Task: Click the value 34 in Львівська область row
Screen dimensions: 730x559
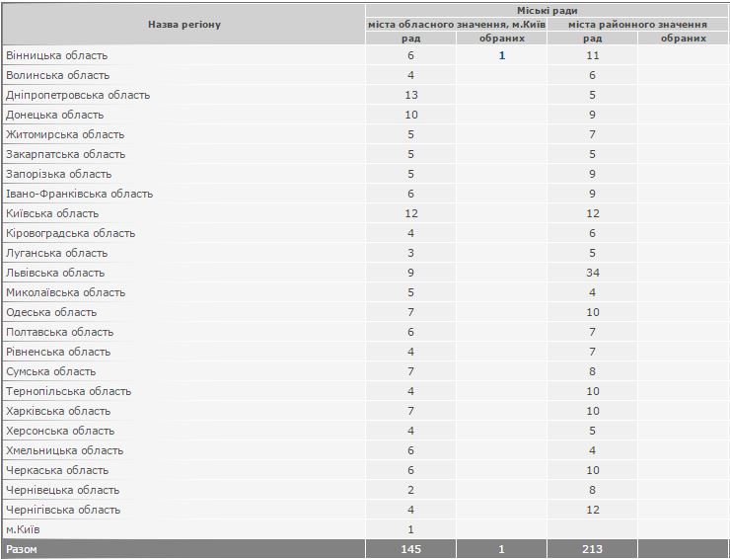Action: 592,273
